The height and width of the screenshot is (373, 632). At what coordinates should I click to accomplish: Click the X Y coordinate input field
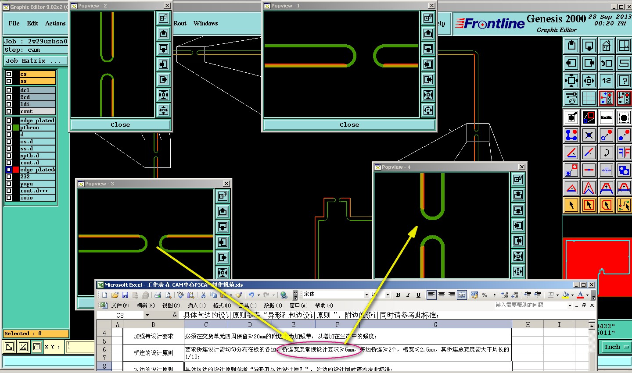pyautogui.click(x=81, y=346)
